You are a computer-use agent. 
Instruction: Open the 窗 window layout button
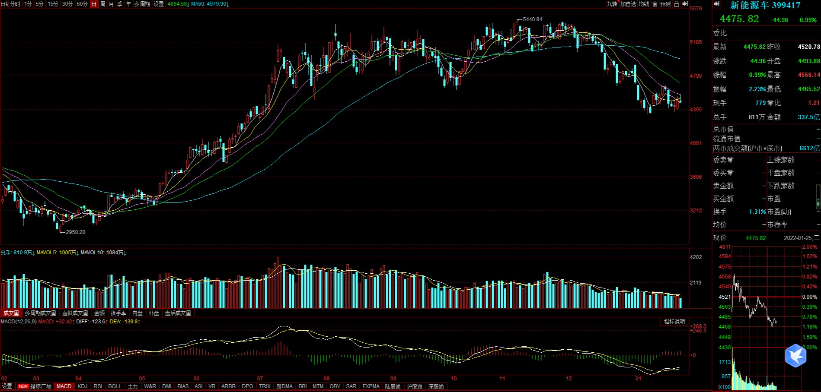655,4
